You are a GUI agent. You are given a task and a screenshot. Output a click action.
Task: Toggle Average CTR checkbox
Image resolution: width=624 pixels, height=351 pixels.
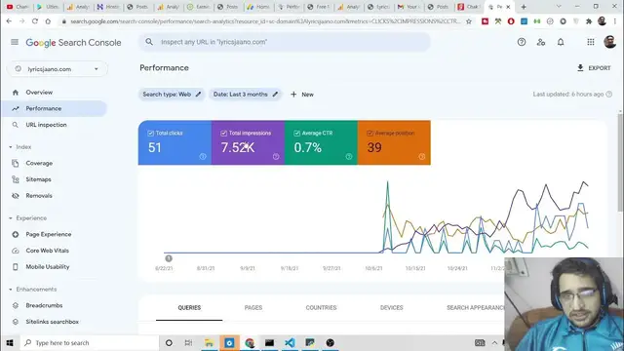296,134
